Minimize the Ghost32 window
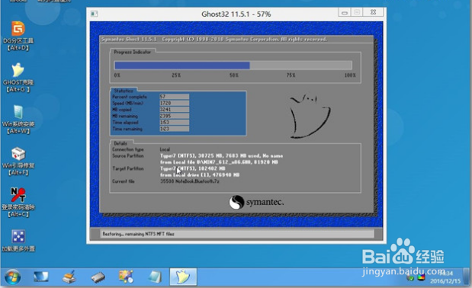This screenshot has height=288, width=472. pyautogui.click(x=345, y=13)
